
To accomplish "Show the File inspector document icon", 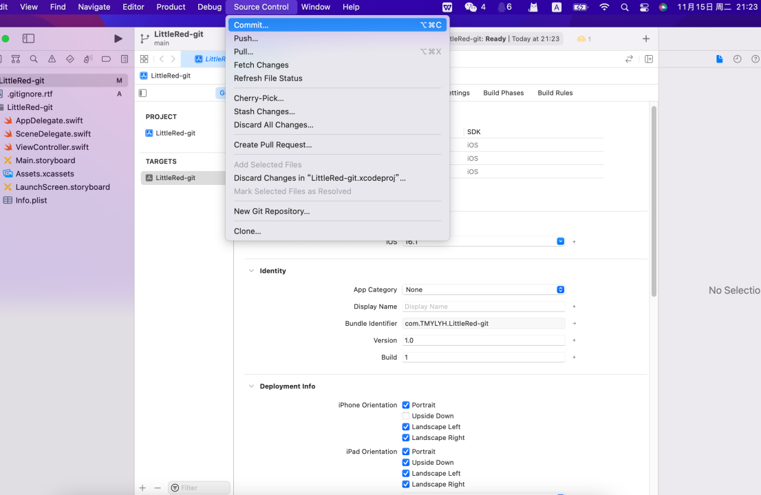I will pos(719,59).
